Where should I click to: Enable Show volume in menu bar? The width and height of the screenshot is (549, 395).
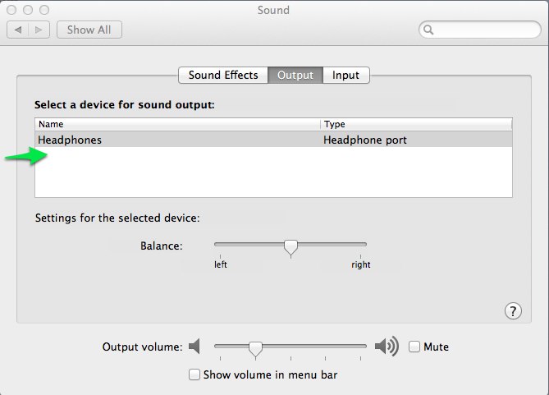[x=194, y=374]
